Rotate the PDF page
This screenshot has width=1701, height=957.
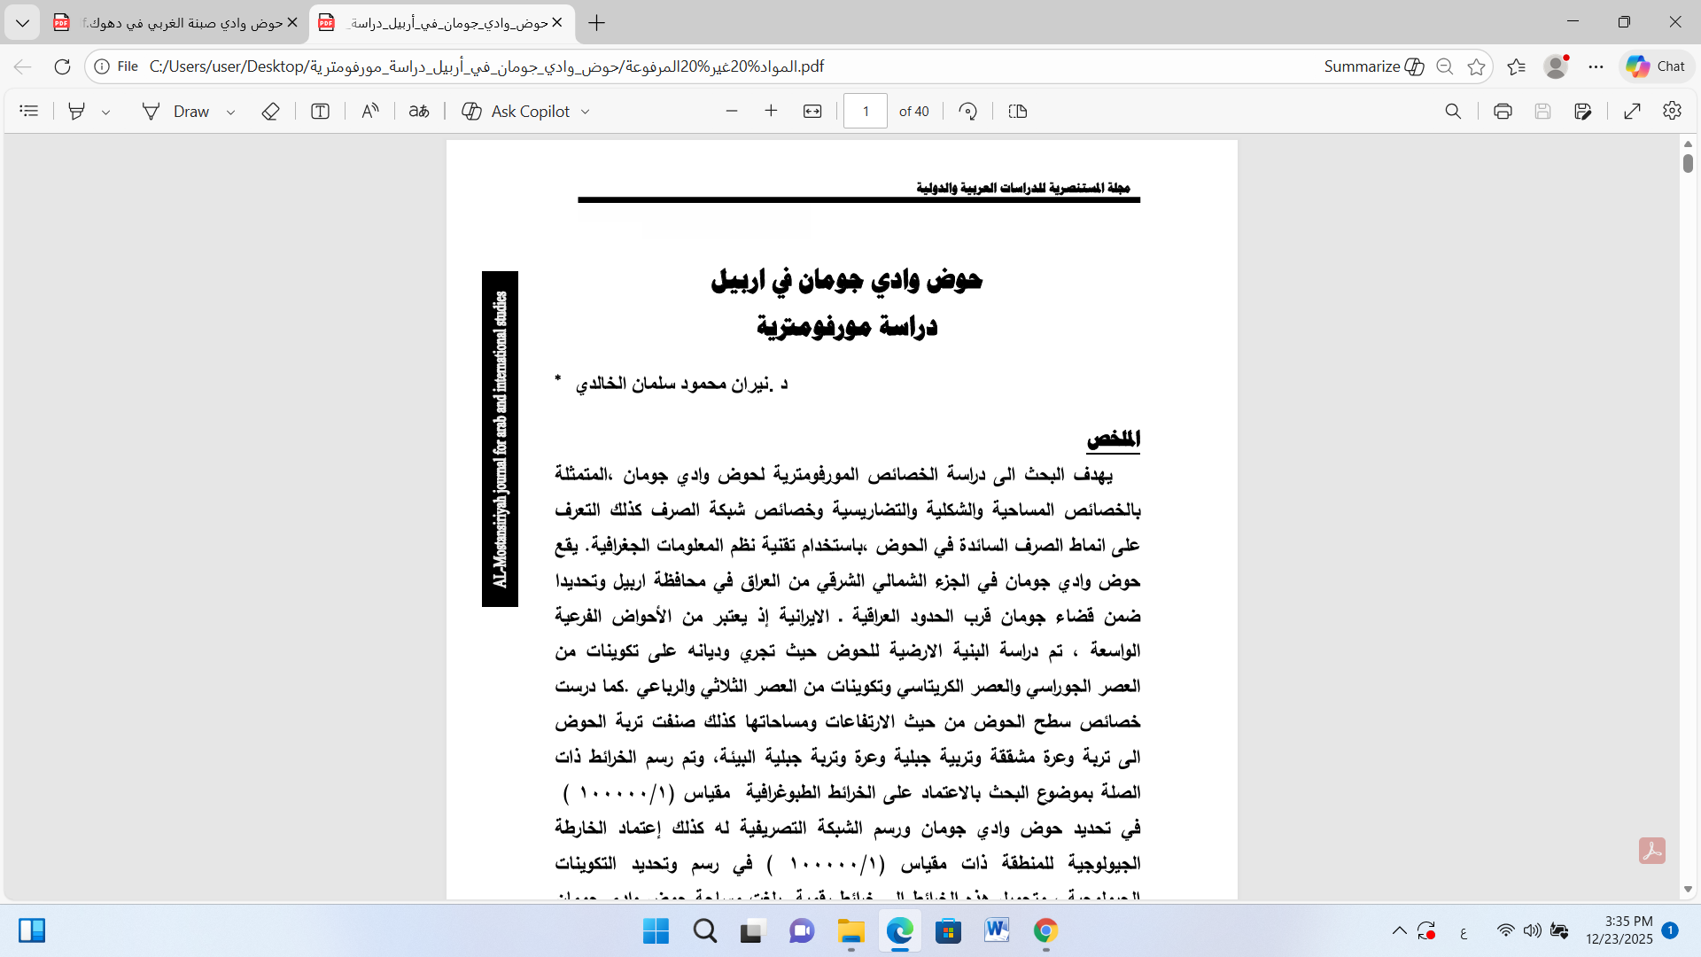(x=968, y=111)
